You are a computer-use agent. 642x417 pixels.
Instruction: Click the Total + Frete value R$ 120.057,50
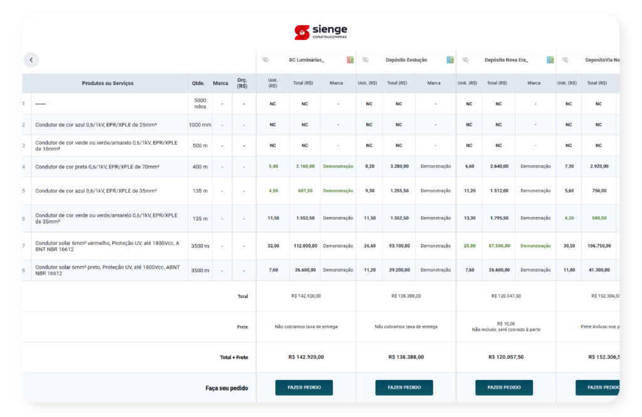point(506,357)
